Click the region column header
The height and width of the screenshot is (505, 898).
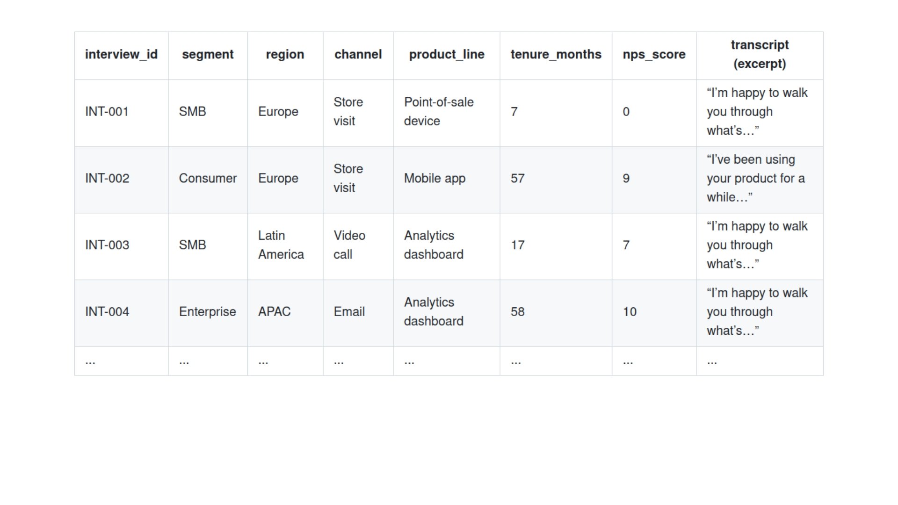(x=285, y=55)
